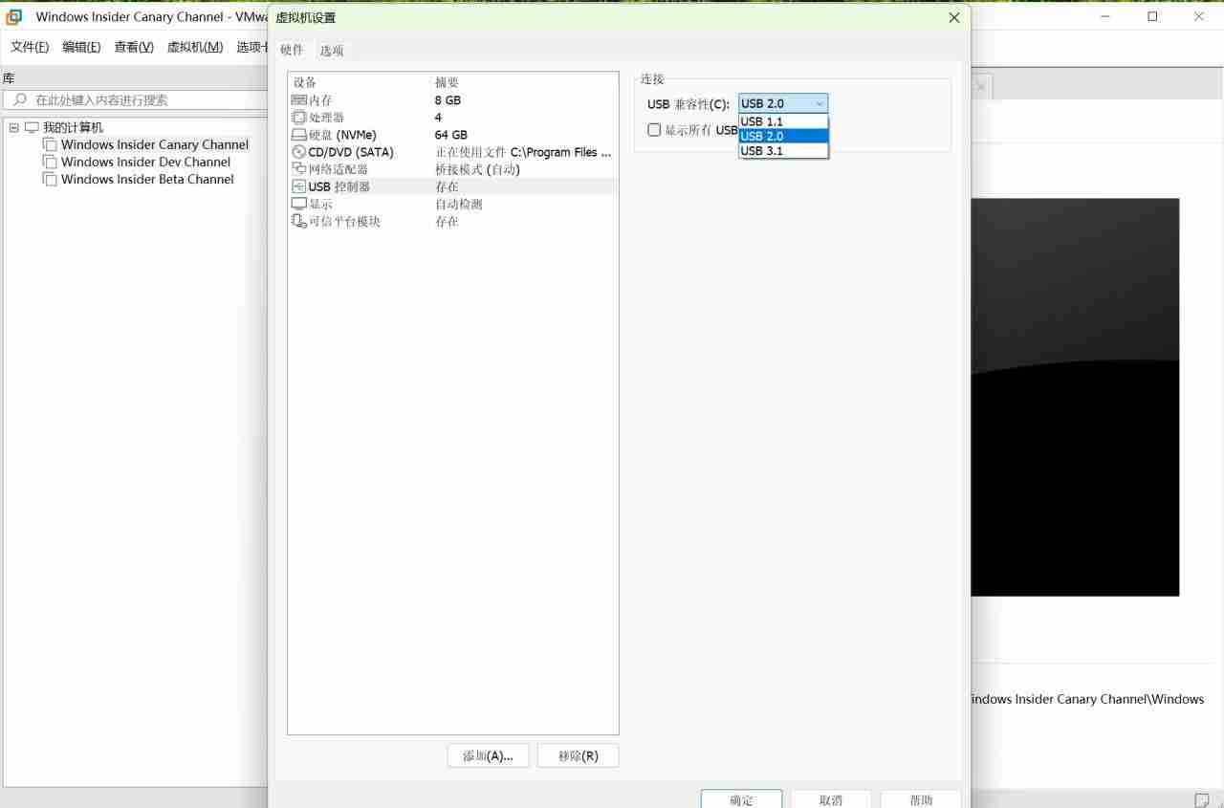Click the 确定 button
Screen dimensions: 1224x808
[741, 800]
